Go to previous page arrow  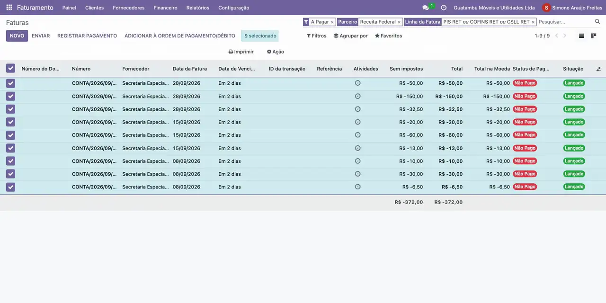pos(557,36)
